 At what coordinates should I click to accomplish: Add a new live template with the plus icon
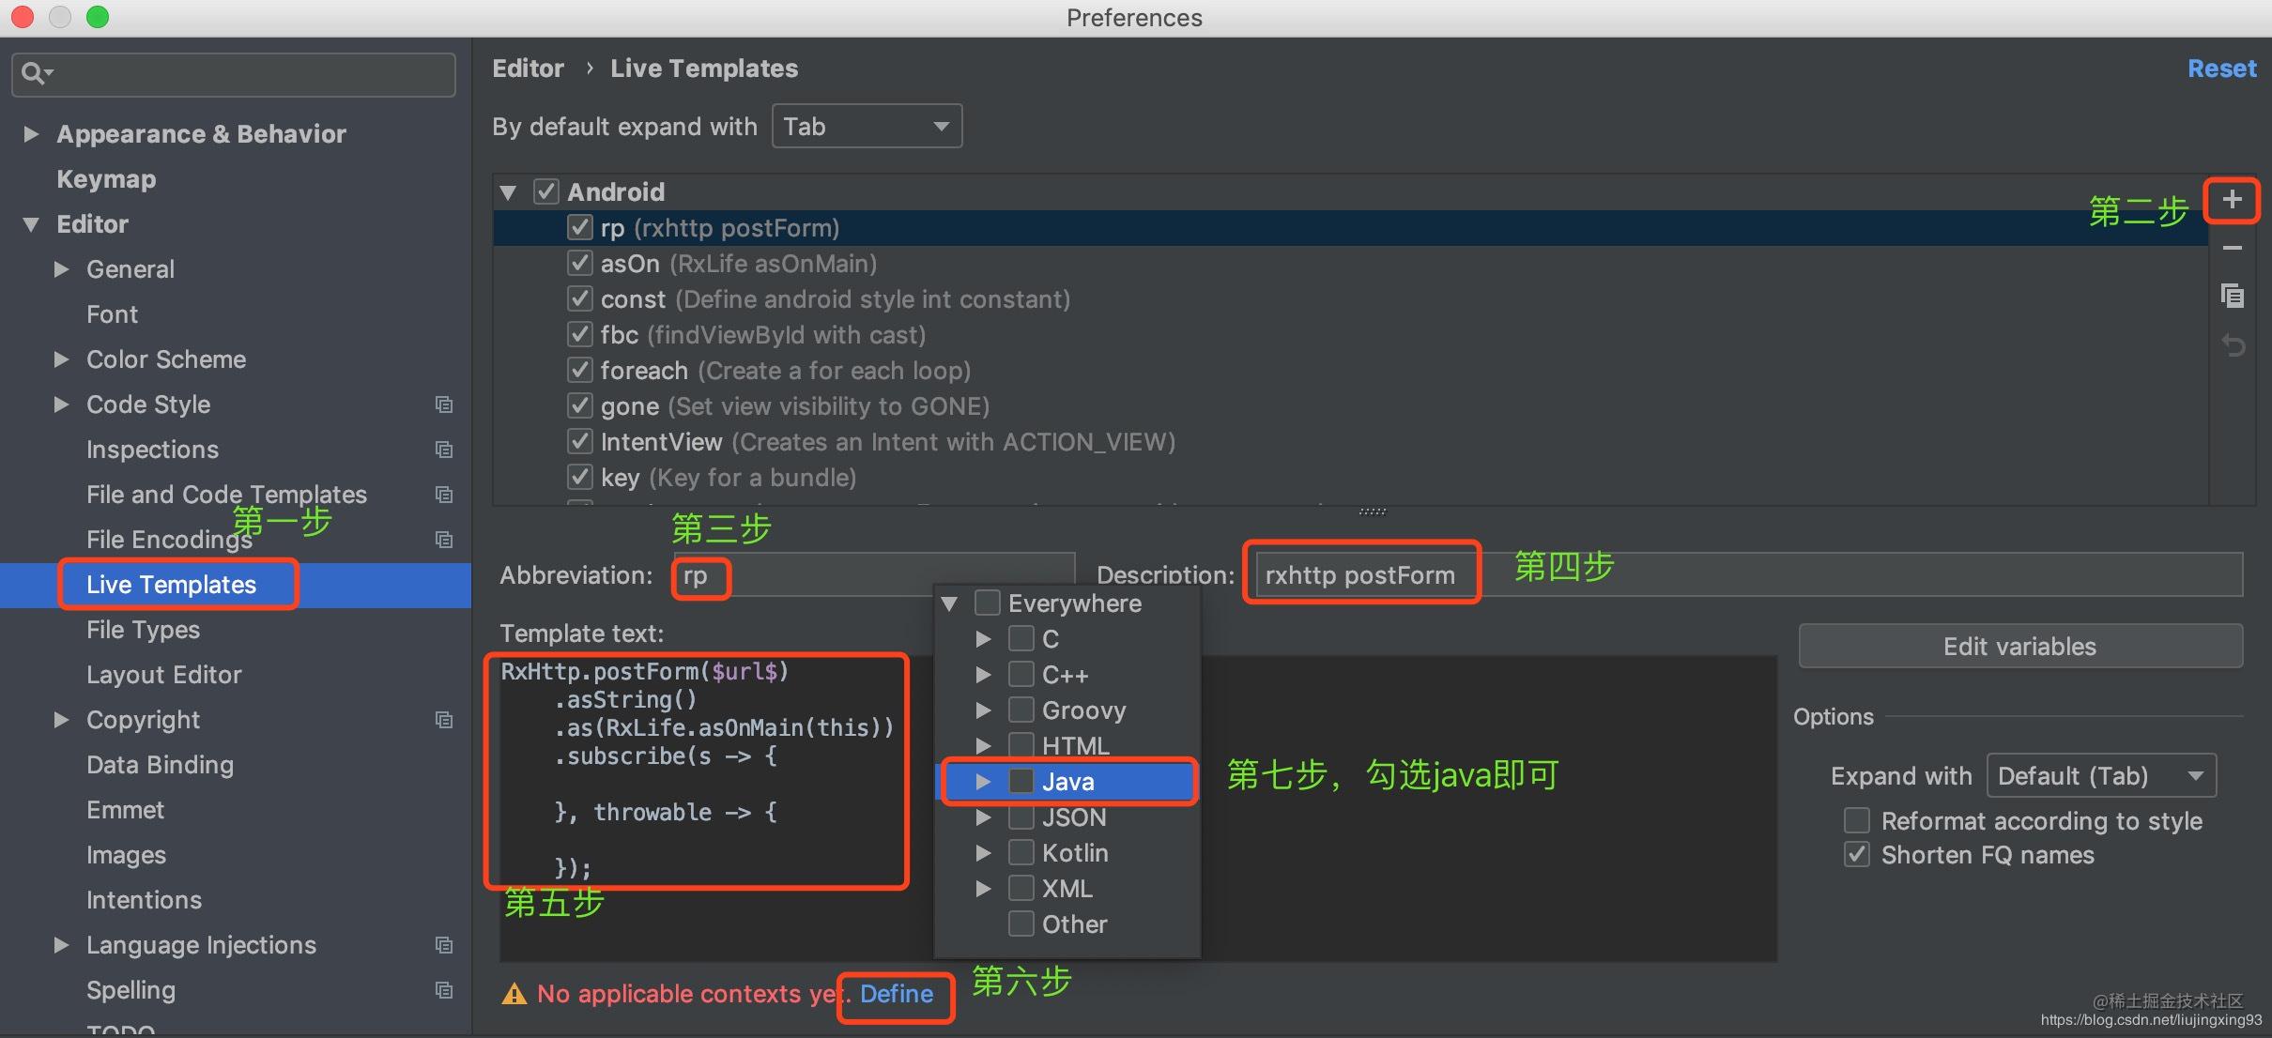pyautogui.click(x=2232, y=199)
